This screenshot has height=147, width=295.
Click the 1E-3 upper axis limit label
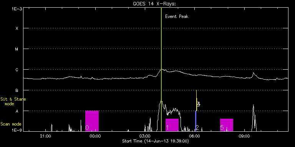coord(17,9)
